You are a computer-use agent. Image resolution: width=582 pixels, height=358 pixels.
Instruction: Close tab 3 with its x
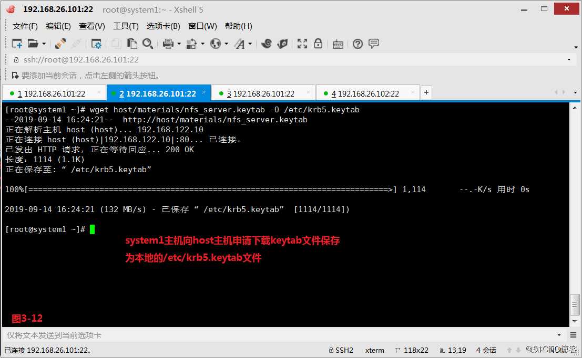pos(309,92)
